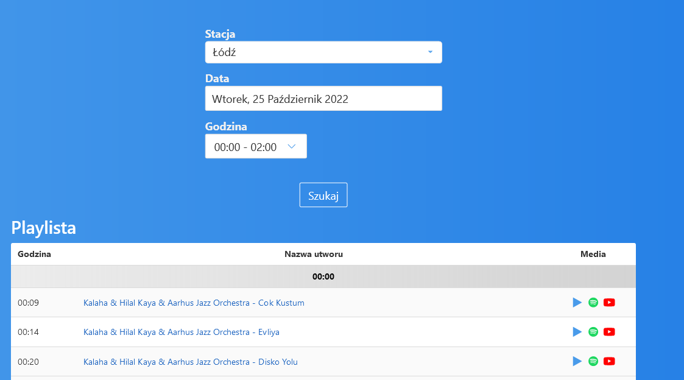684x380 pixels.
Task: Open Evliya on YouTube
Action: (x=610, y=332)
